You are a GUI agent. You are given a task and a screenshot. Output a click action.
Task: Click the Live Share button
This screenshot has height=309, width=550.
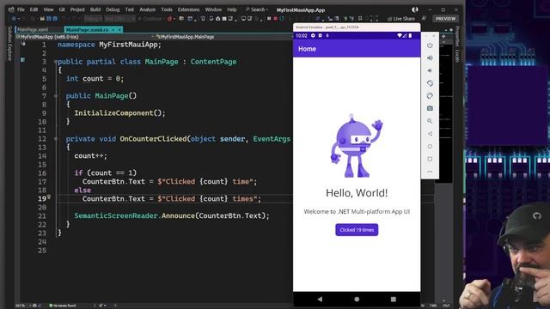pos(401,19)
